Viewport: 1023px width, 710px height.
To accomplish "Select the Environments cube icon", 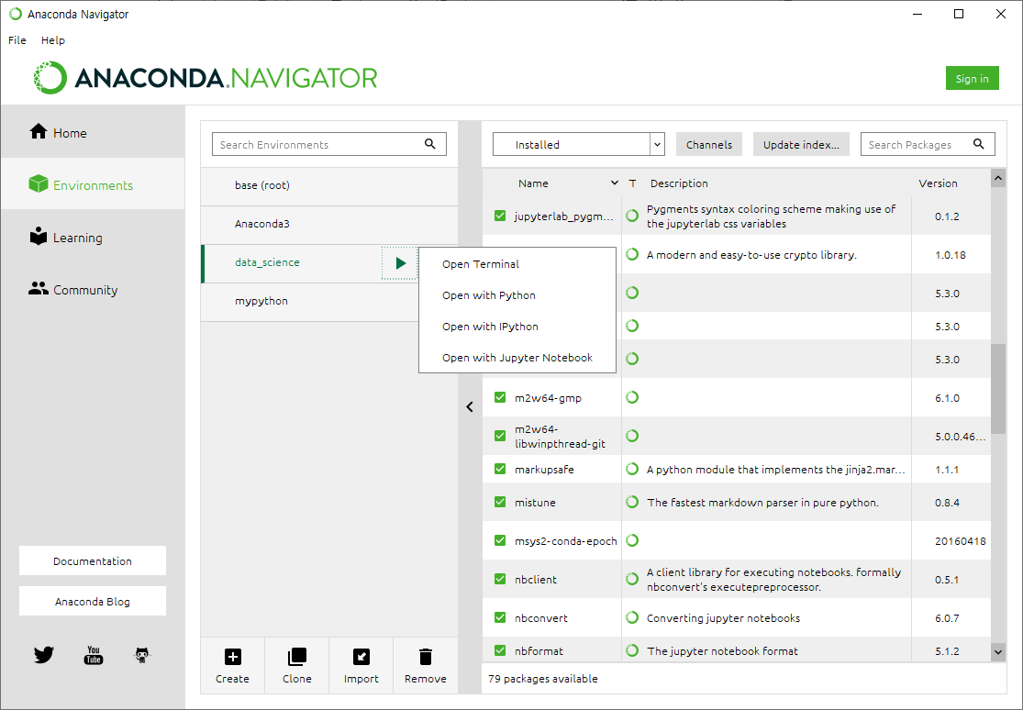I will pos(39,184).
